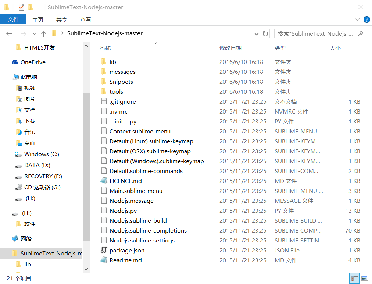Screen dimensions: 372x284
Task: Open the 共享 share ribbon tab
Action: click(x=62, y=20)
